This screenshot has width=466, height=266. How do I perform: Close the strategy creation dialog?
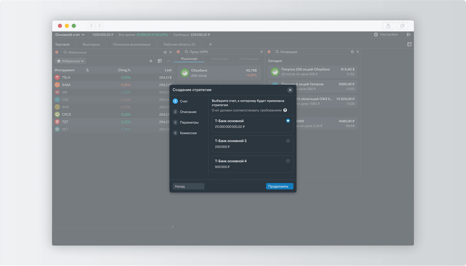[290, 90]
